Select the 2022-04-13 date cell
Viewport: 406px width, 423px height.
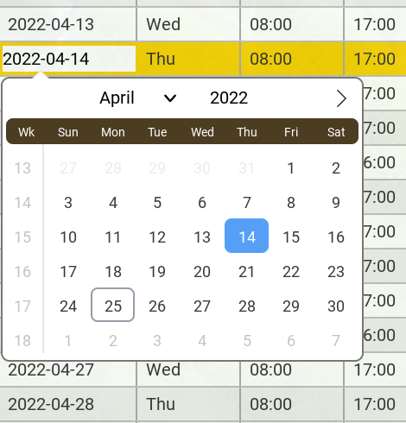pyautogui.click(x=68, y=24)
